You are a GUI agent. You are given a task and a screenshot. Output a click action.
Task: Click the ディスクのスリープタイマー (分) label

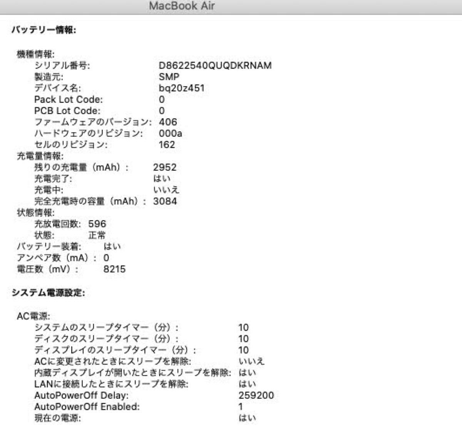pyautogui.click(x=107, y=339)
